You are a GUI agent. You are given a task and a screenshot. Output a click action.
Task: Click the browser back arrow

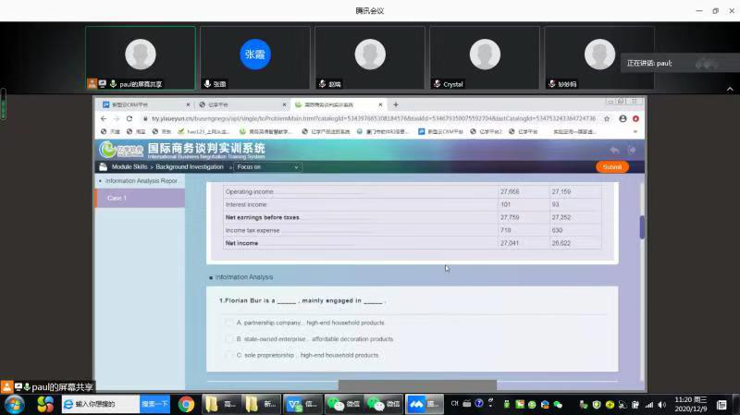point(104,118)
